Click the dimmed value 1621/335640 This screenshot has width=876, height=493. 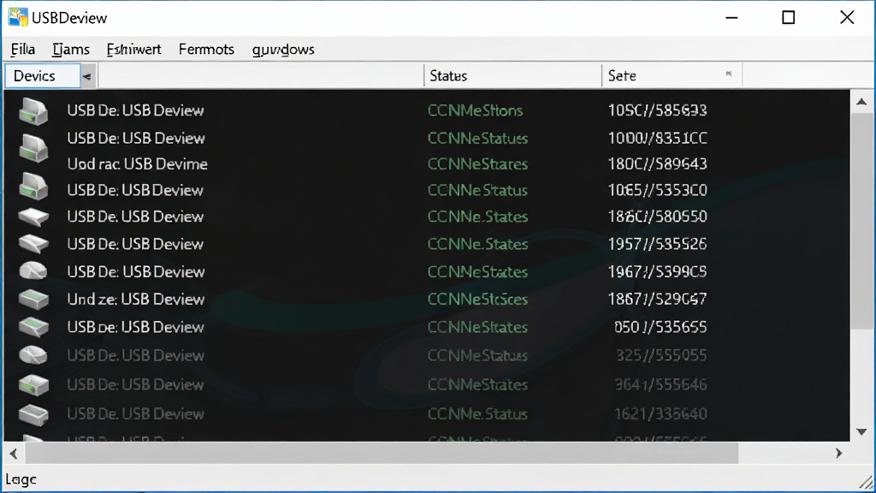661,414
